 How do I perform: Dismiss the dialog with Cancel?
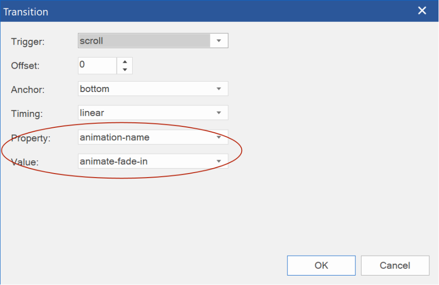[395, 266]
